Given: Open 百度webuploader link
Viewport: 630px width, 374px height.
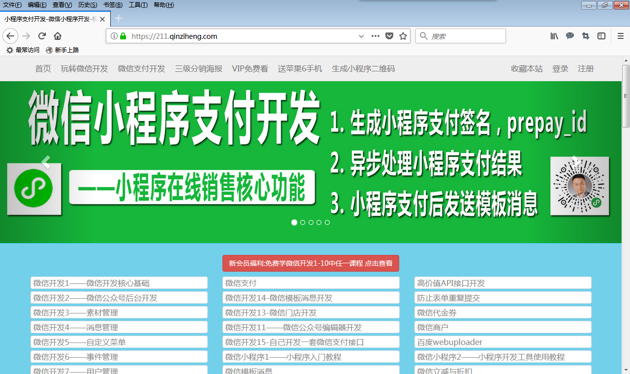Looking at the screenshot, I should [x=503, y=342].
